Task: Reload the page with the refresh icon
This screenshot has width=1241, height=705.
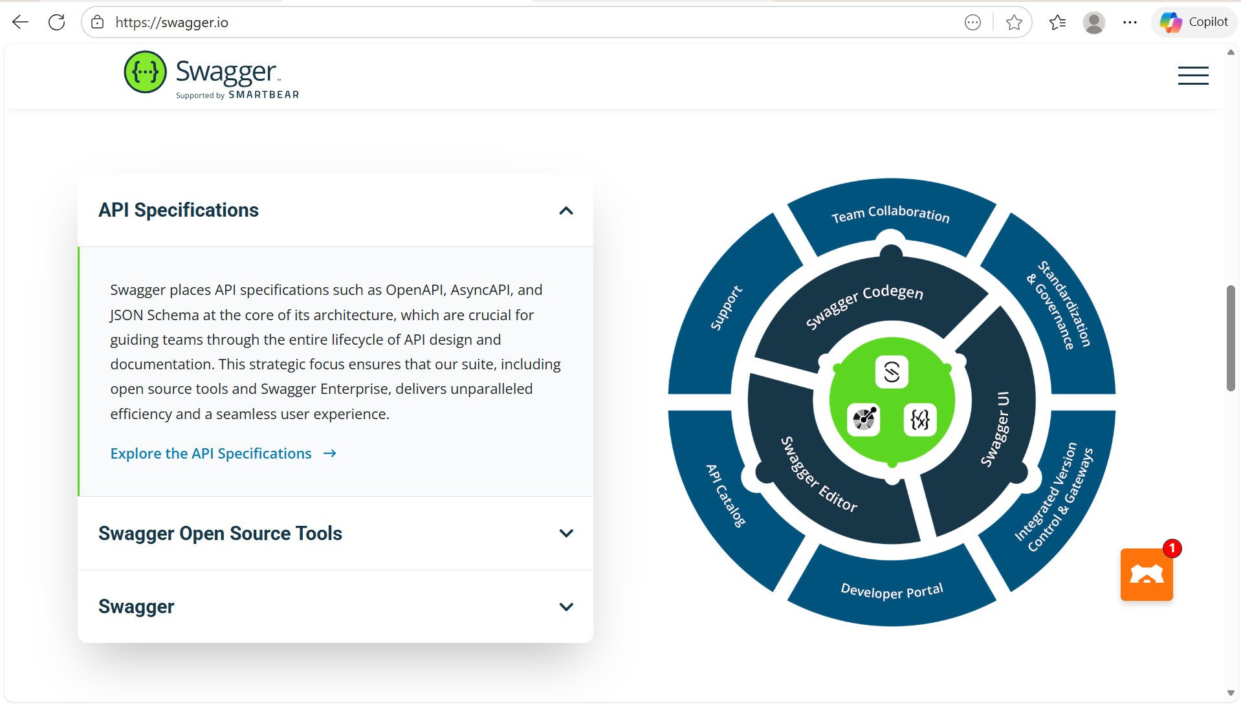Action: point(56,21)
